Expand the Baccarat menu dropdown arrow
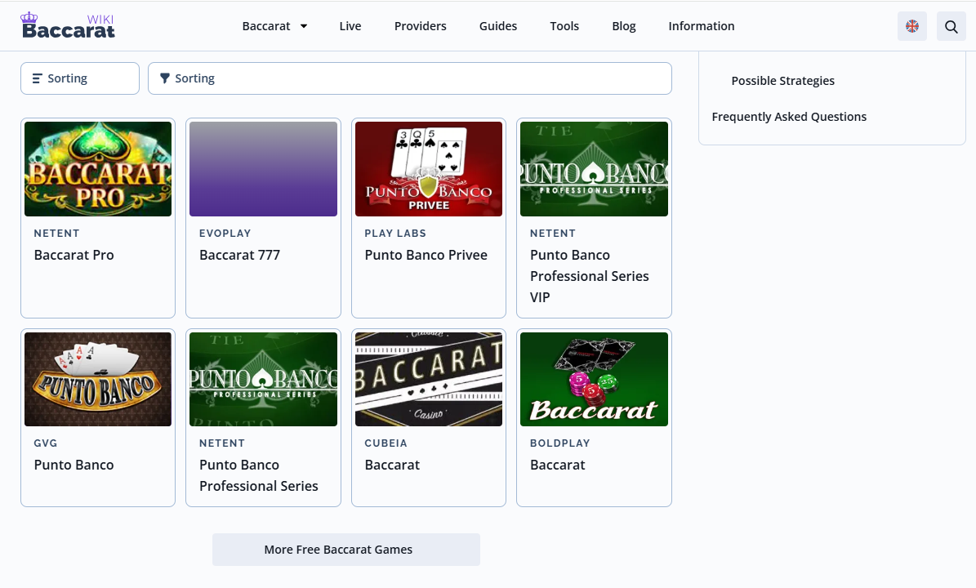The width and height of the screenshot is (976, 588). [304, 26]
